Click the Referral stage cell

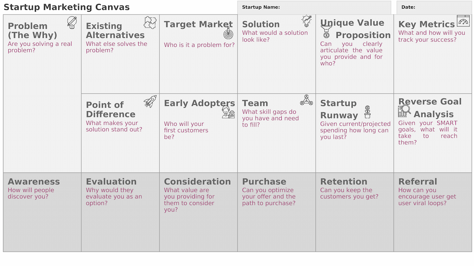[433, 212]
